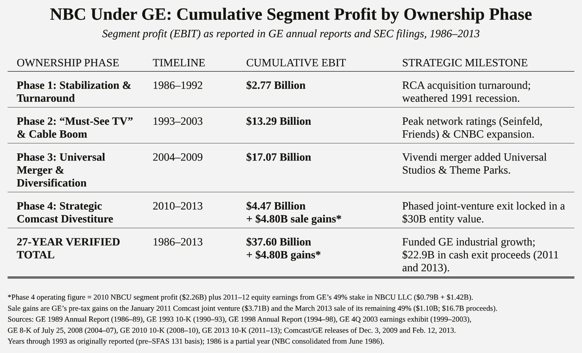Click the "2010–2013" timeline cell
Screen dimensions: 582x353
[x=178, y=206]
